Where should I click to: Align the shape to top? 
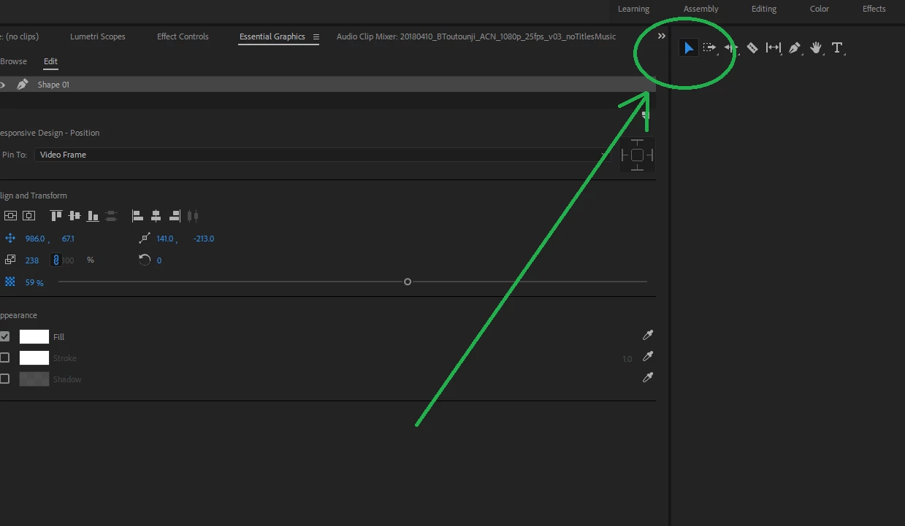(x=56, y=216)
